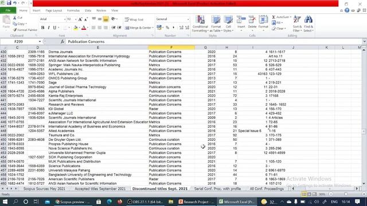Viewport: 367px width, 206px height.
Task: Open the Copy dropdown arrow
Action: [x=26, y=24]
